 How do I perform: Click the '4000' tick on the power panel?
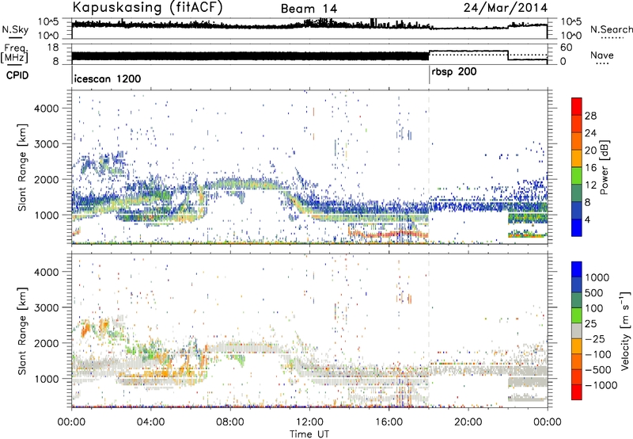click(x=46, y=109)
